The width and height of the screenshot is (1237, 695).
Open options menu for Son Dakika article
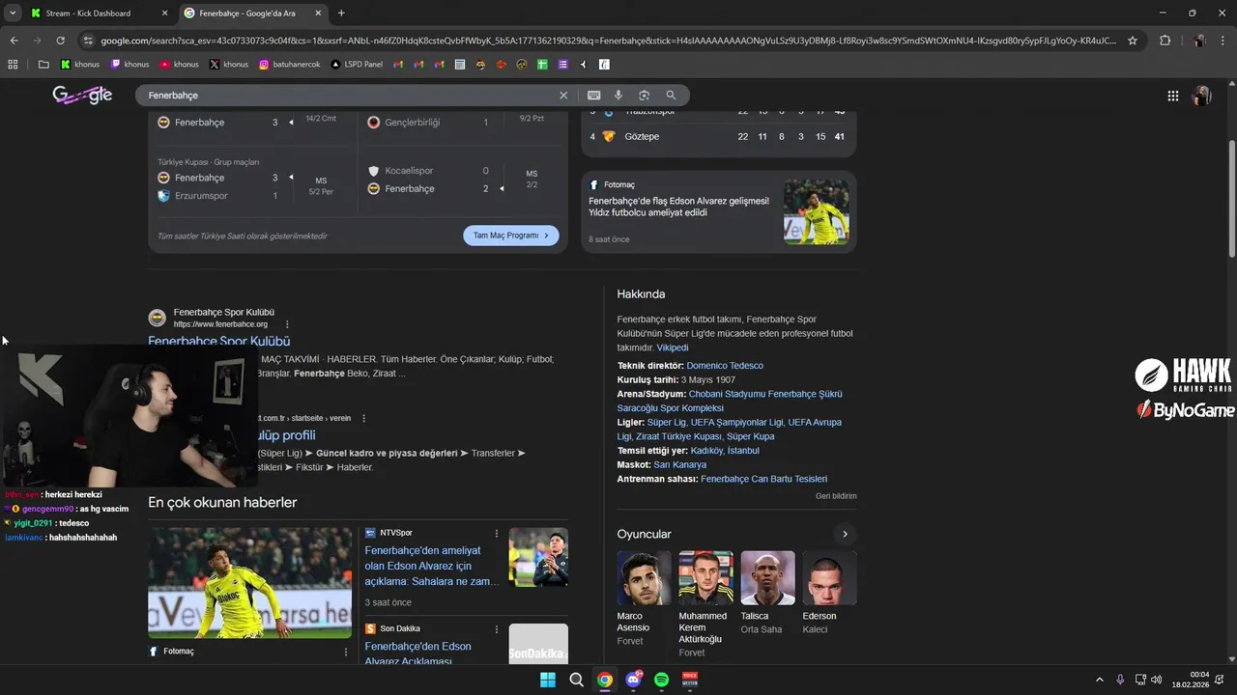(x=497, y=629)
